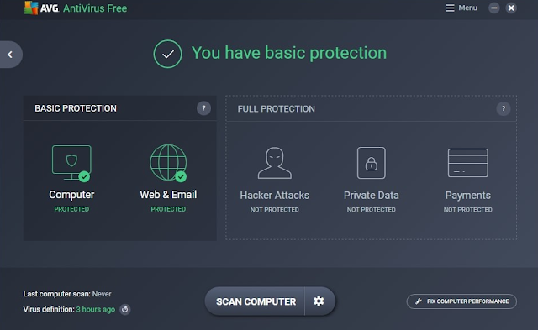Click the Payments label

(468, 196)
